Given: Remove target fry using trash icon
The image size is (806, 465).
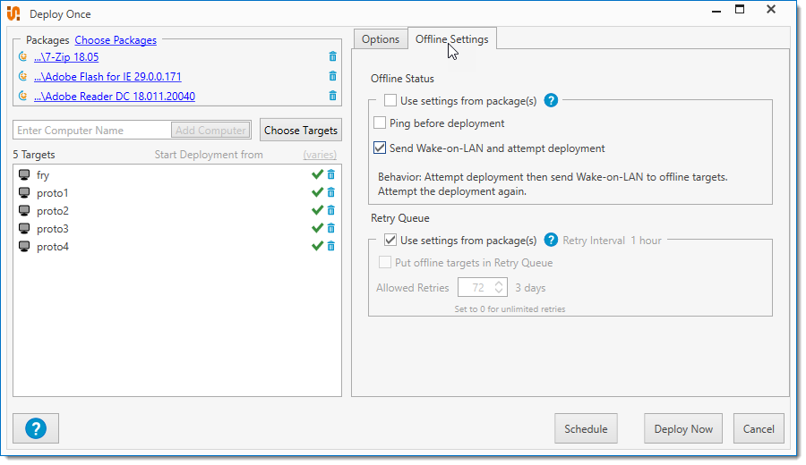Looking at the screenshot, I should 330,175.
